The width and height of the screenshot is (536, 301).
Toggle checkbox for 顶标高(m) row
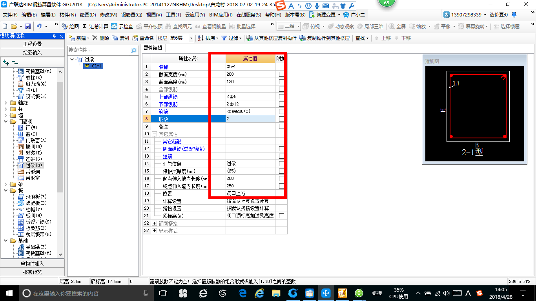pos(281,216)
